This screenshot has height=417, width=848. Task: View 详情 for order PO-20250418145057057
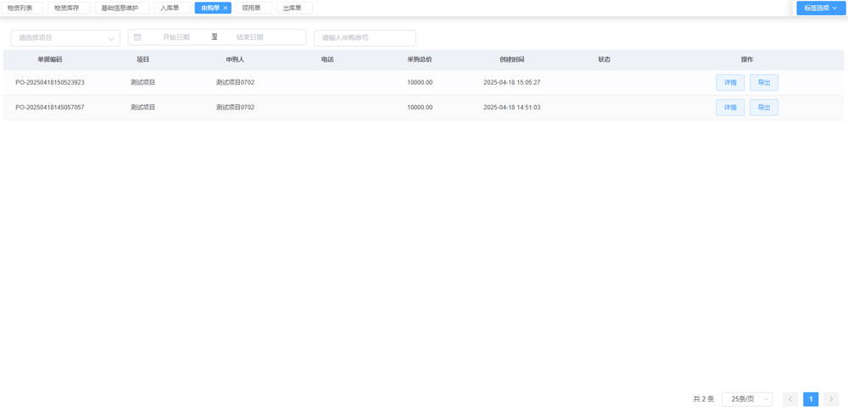(730, 108)
